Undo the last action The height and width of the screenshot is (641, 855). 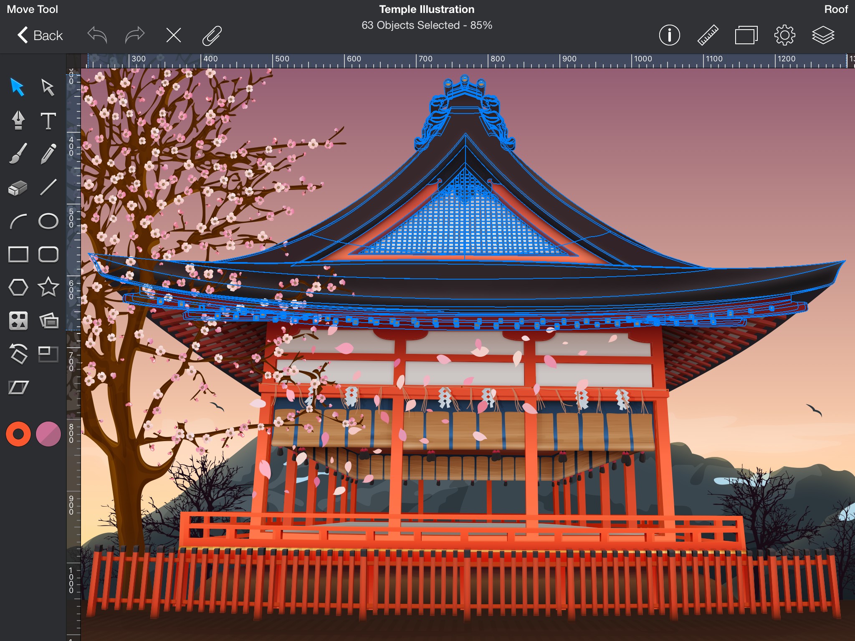[96, 35]
